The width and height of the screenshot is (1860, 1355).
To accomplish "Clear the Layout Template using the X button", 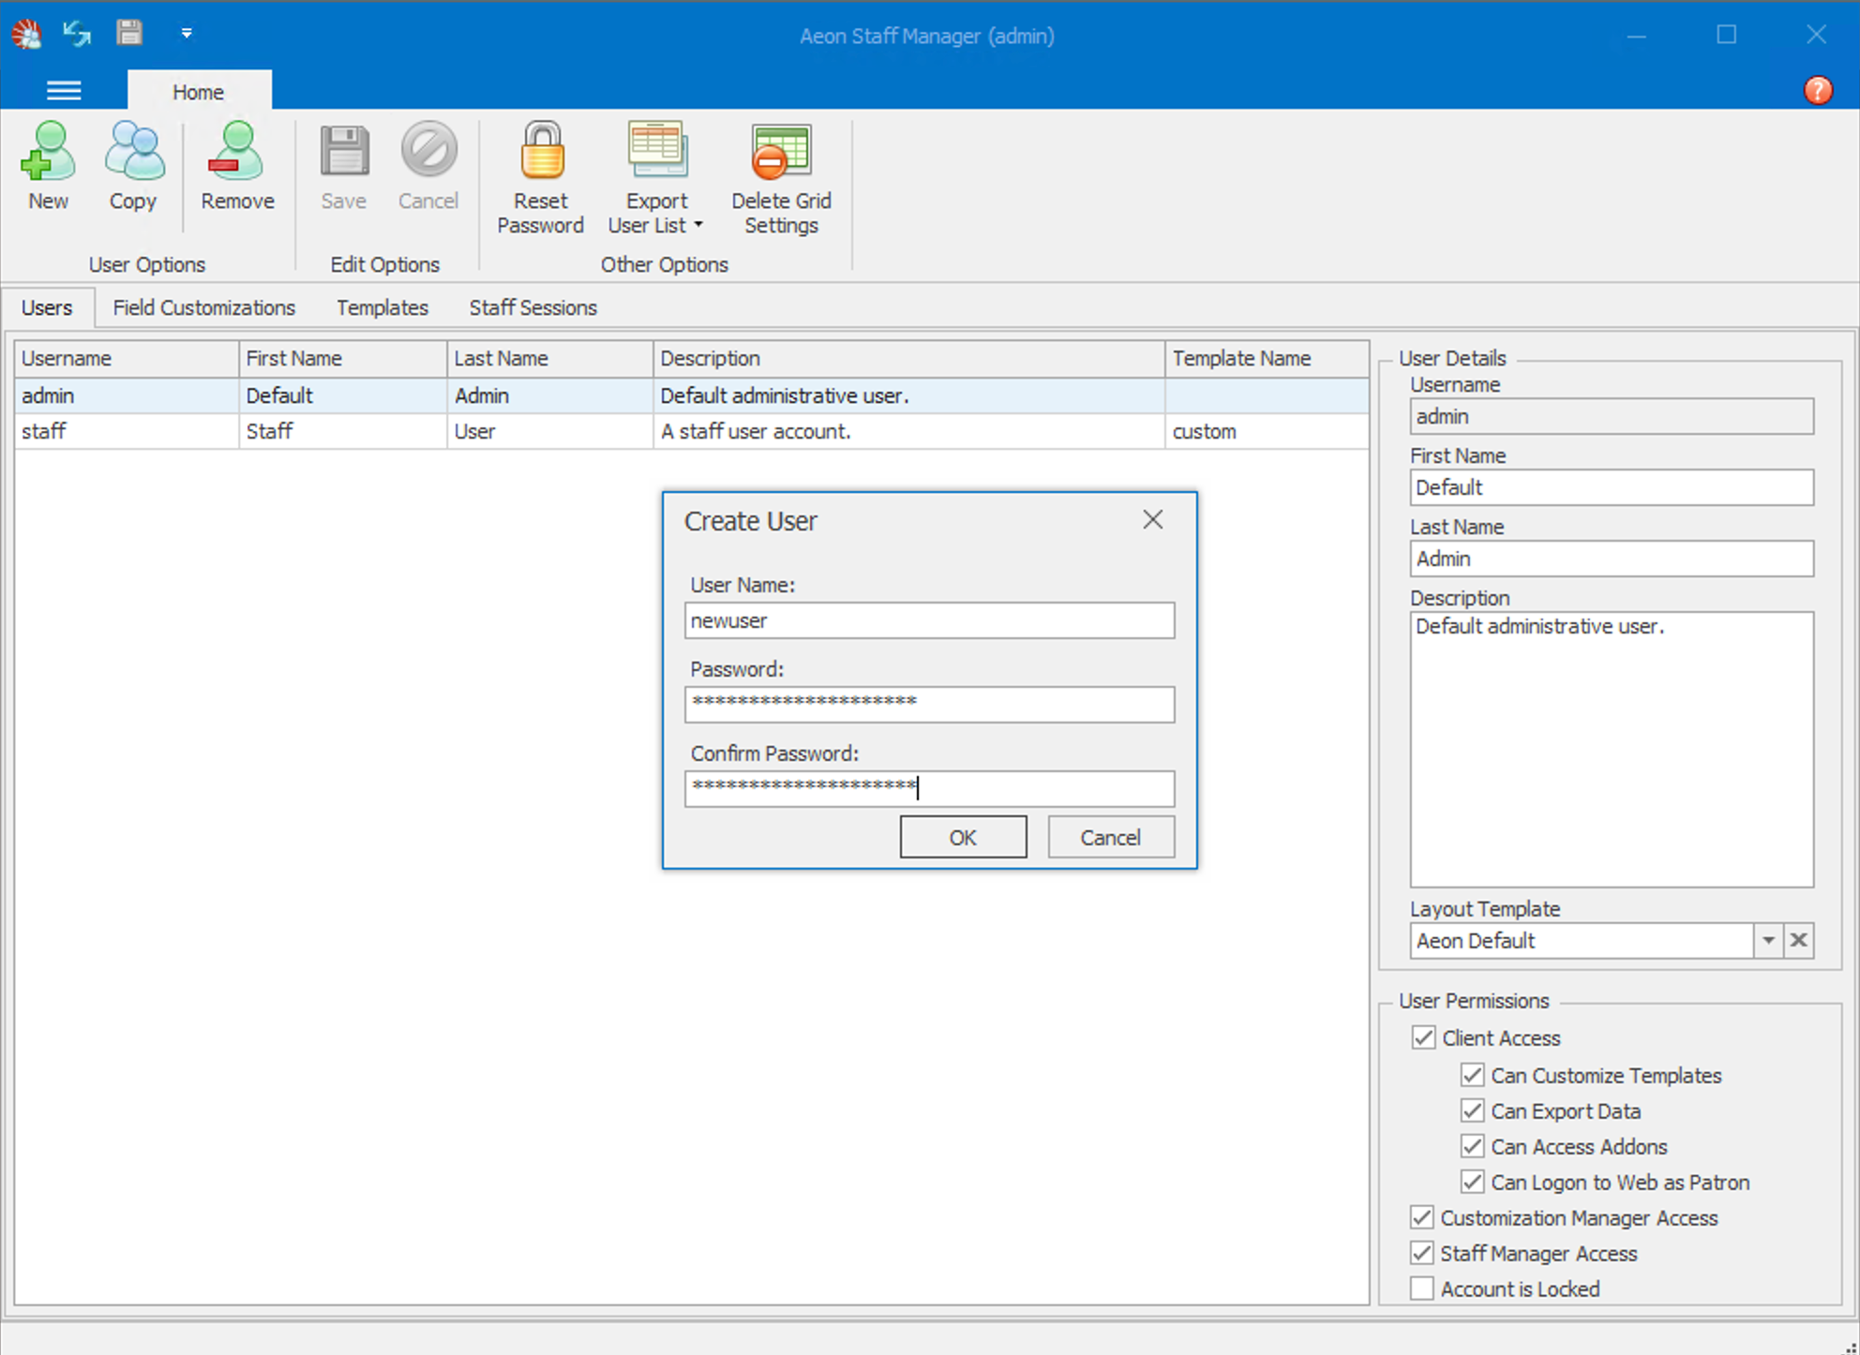I will [x=1798, y=941].
